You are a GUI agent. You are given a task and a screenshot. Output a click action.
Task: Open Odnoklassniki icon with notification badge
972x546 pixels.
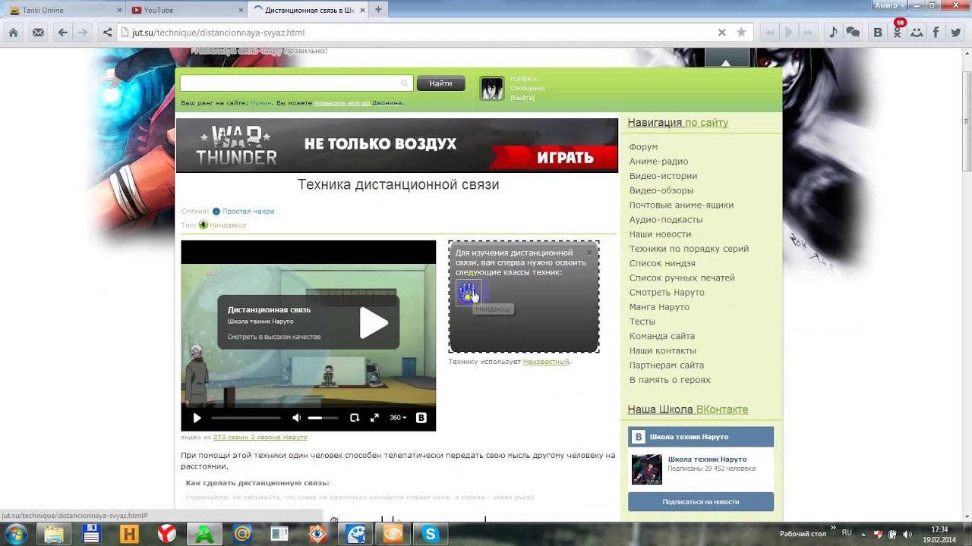click(x=898, y=32)
